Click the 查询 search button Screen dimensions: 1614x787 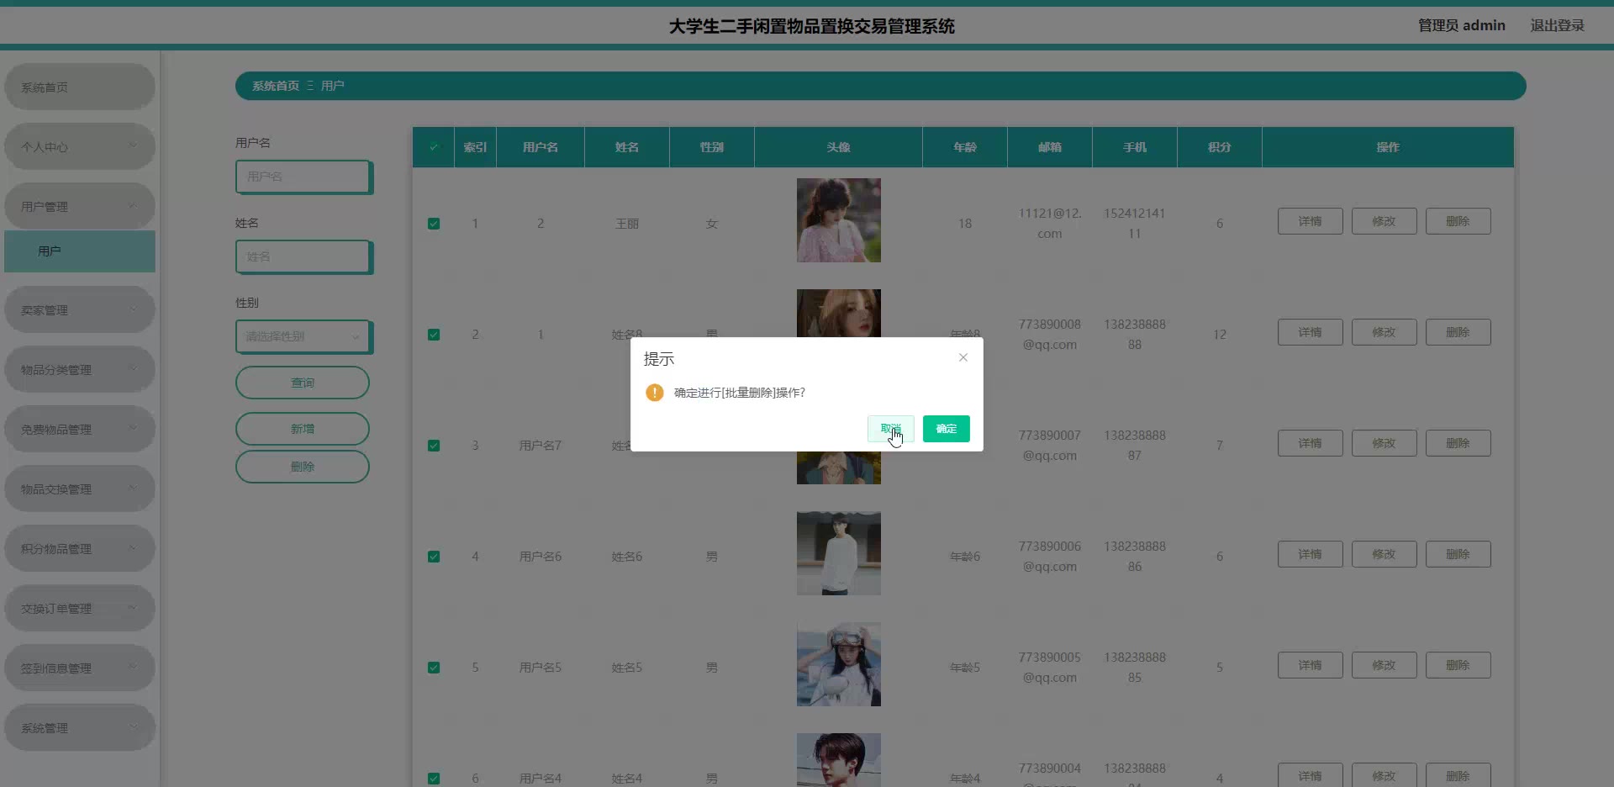(x=303, y=383)
